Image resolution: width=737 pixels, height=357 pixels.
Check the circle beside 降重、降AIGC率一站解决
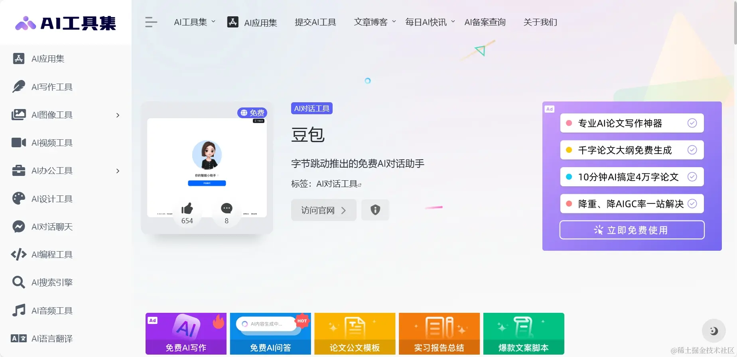point(692,204)
